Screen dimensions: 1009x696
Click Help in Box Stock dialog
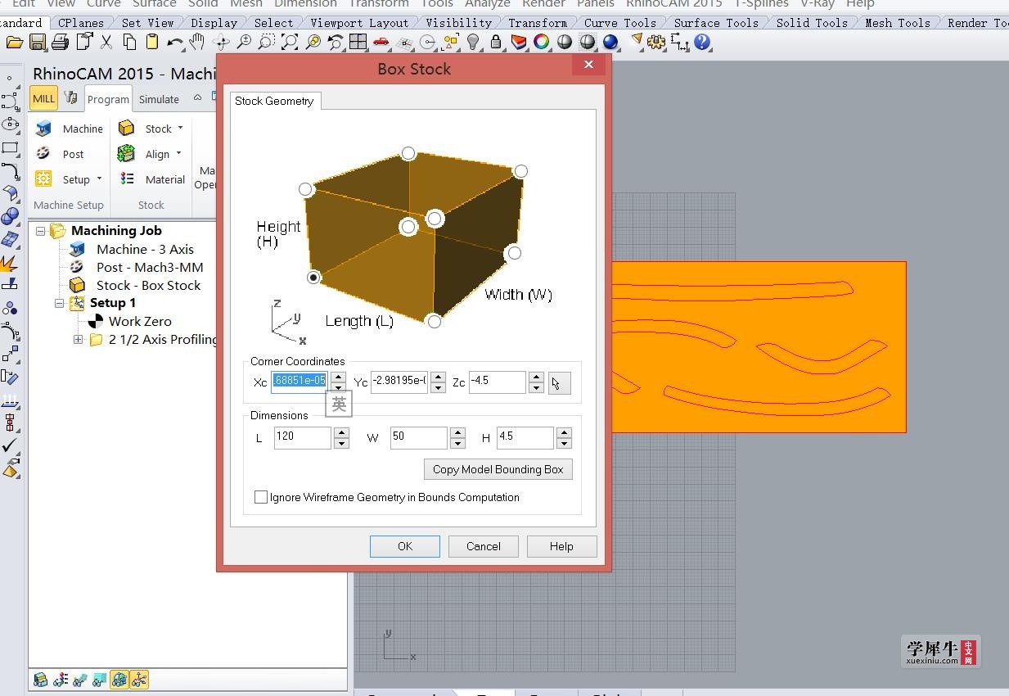561,546
